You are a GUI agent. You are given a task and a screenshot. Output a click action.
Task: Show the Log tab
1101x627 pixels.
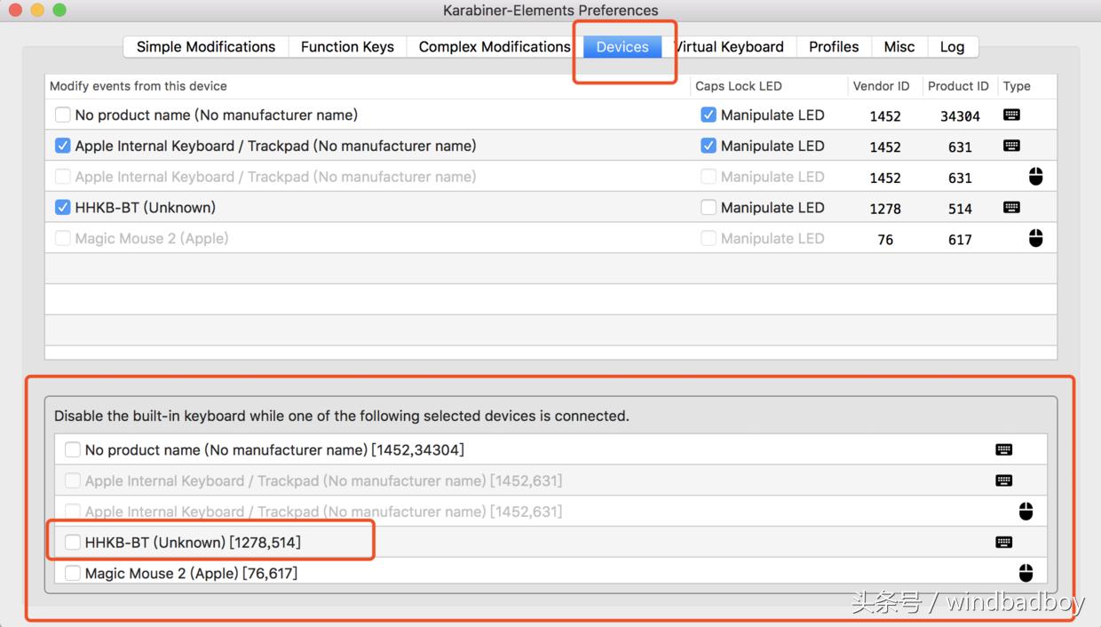coord(952,47)
